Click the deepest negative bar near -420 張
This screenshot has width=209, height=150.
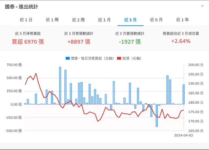point(157,115)
